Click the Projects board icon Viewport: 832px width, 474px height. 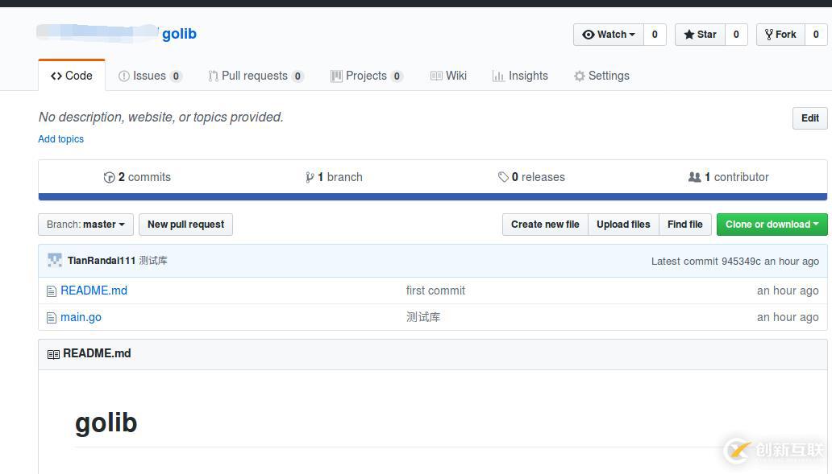point(336,76)
